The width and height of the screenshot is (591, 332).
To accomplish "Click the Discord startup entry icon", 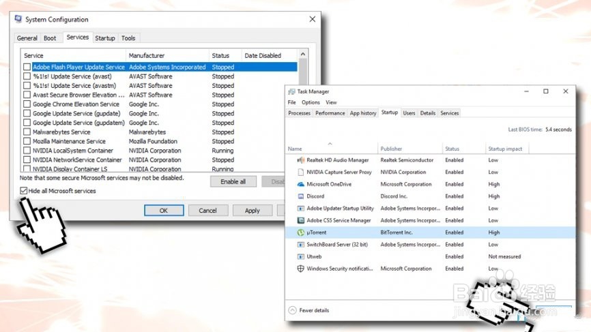I will (300, 196).
